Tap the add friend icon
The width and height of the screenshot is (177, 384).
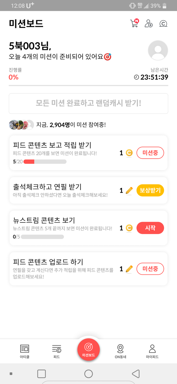coord(149,24)
